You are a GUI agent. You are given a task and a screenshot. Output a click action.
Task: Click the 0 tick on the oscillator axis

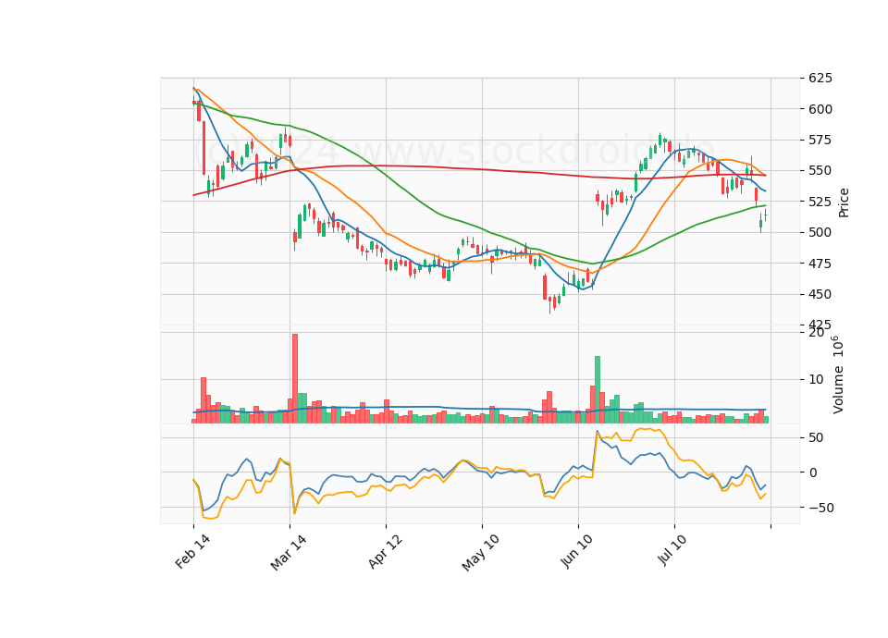tap(813, 472)
